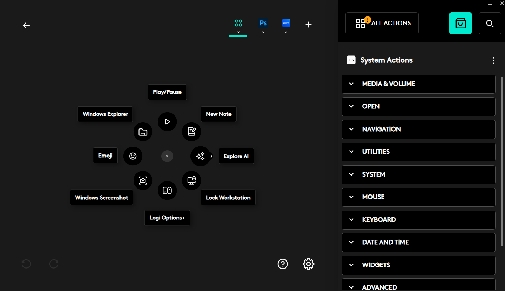The image size is (505, 291).
Task: Expand the KEYBOARD actions section
Action: 418,220
